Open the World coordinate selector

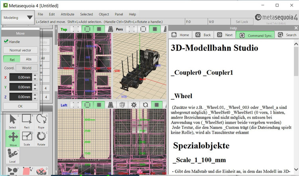click(x=27, y=68)
